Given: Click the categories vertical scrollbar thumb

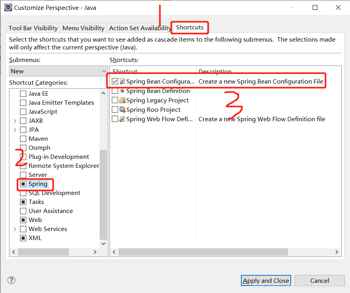Looking at the screenshot, I should click(x=103, y=195).
